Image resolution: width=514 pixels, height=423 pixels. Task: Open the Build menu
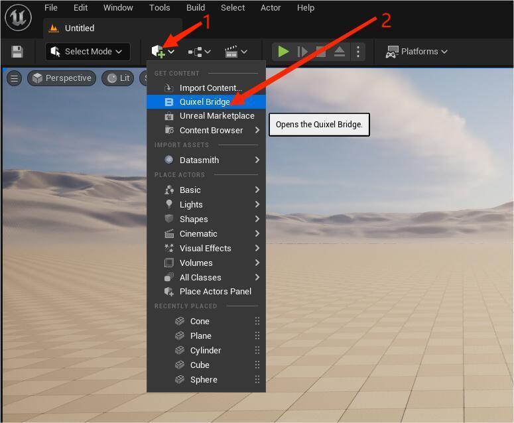196,7
